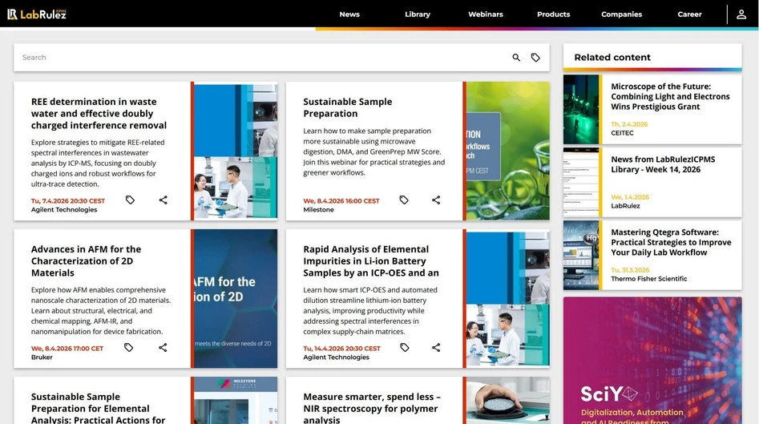Open Sustainable Sample Preparation for Elemental Analysis title
The height and width of the screenshot is (424, 759).
[x=99, y=409]
